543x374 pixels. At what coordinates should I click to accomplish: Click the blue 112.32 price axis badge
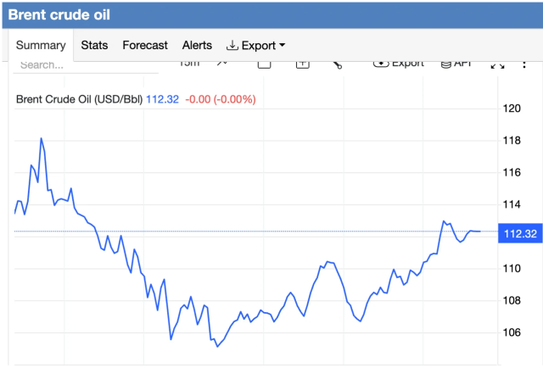(x=518, y=234)
